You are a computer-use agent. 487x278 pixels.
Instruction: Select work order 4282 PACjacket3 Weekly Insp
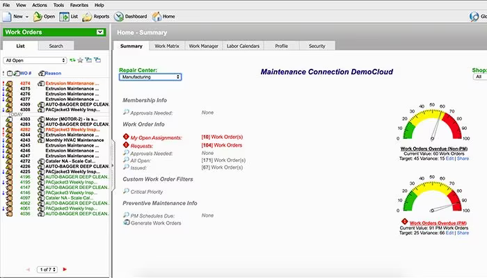[x=56, y=130]
